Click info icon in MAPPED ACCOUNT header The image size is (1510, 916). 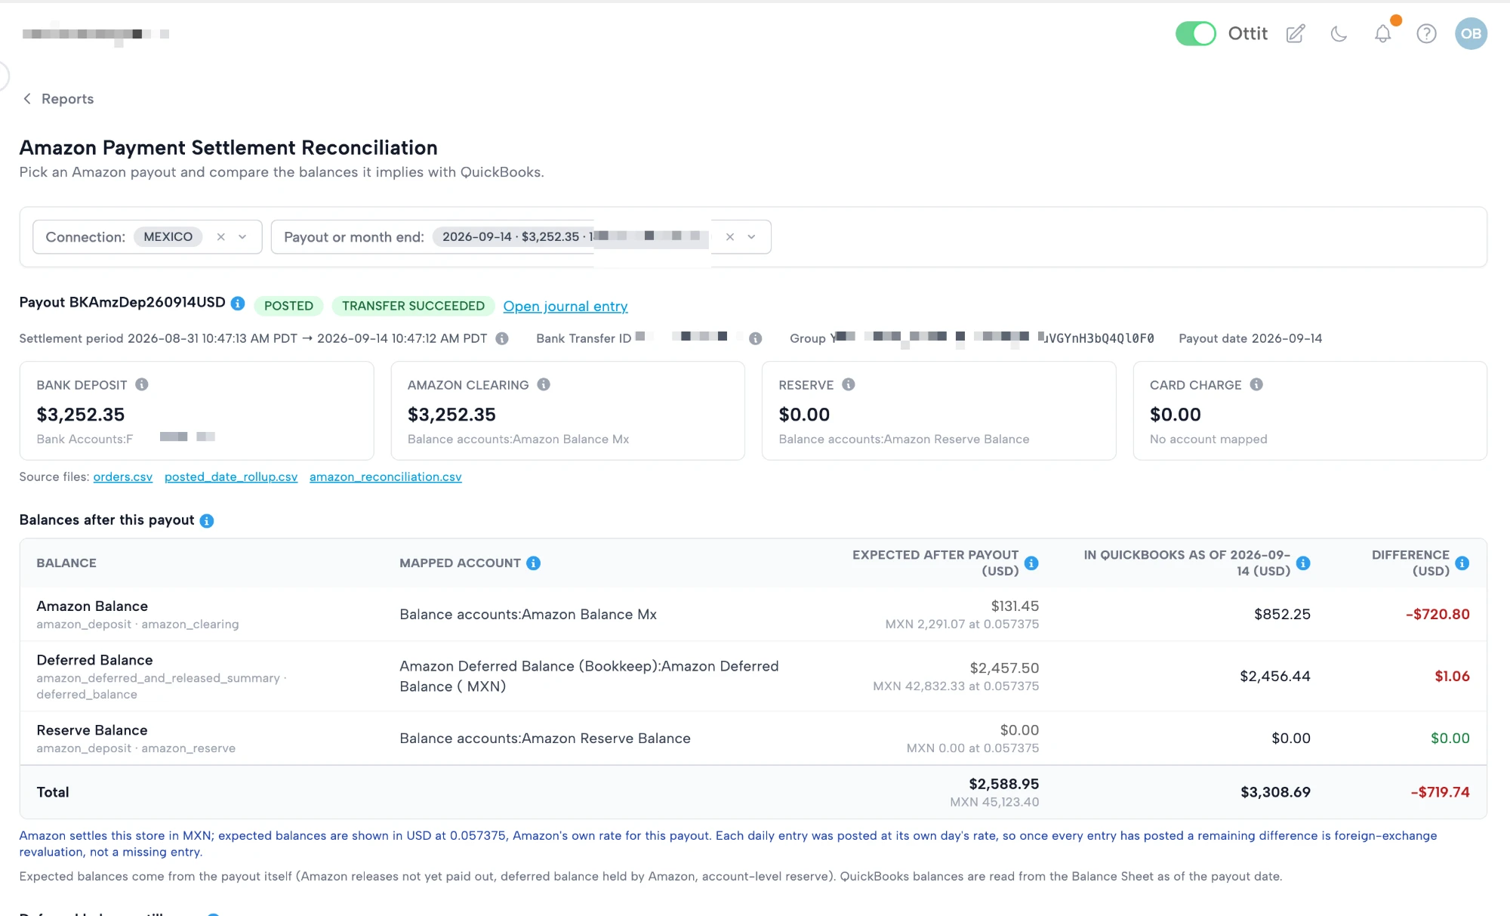534,563
